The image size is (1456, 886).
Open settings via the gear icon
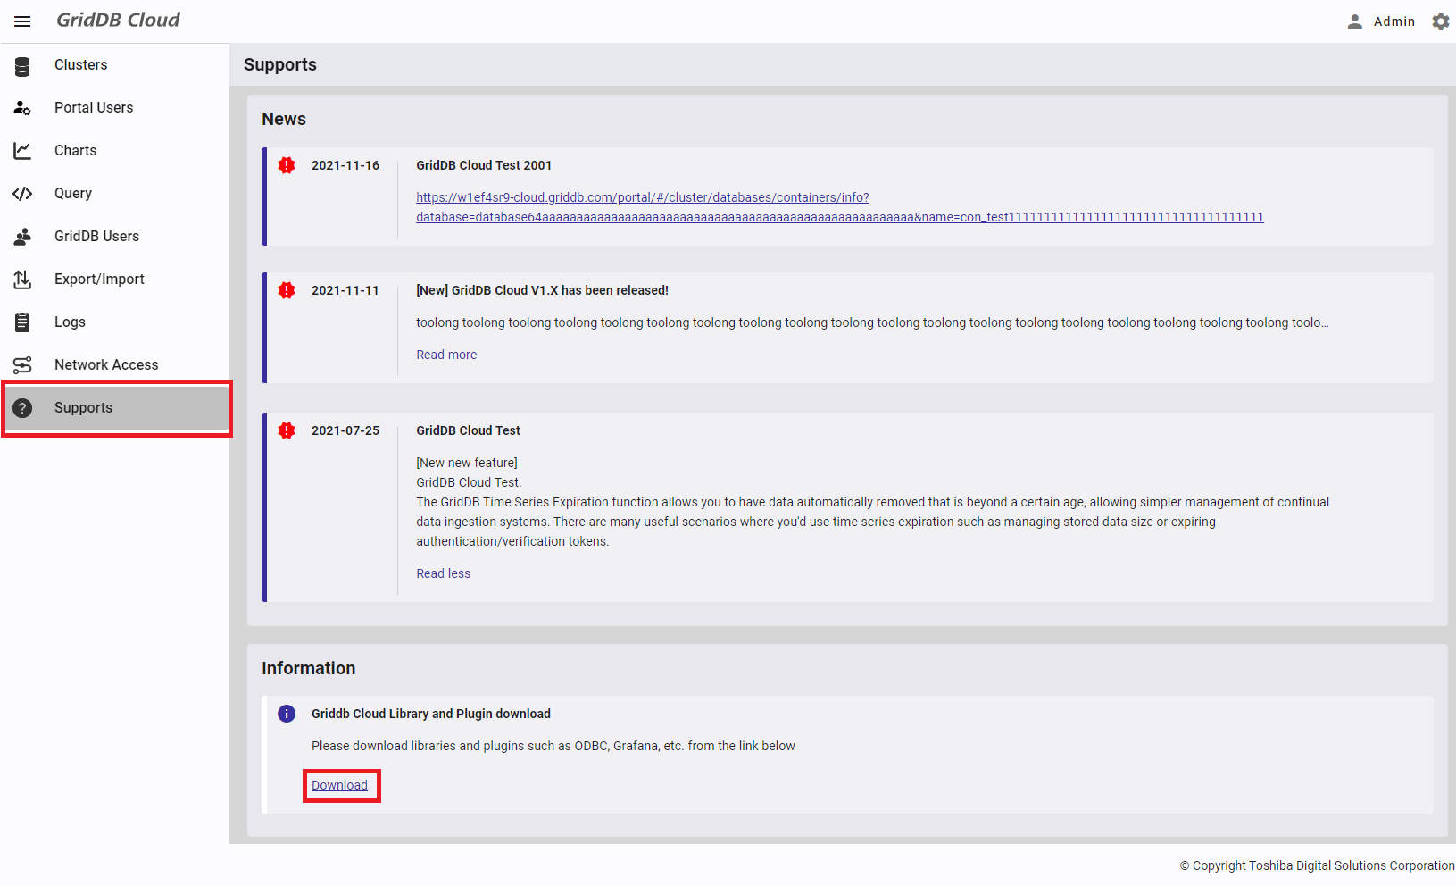pos(1441,21)
